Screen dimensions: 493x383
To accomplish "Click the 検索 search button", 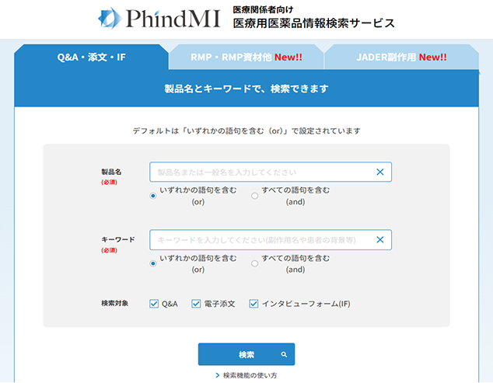I will [x=247, y=354].
